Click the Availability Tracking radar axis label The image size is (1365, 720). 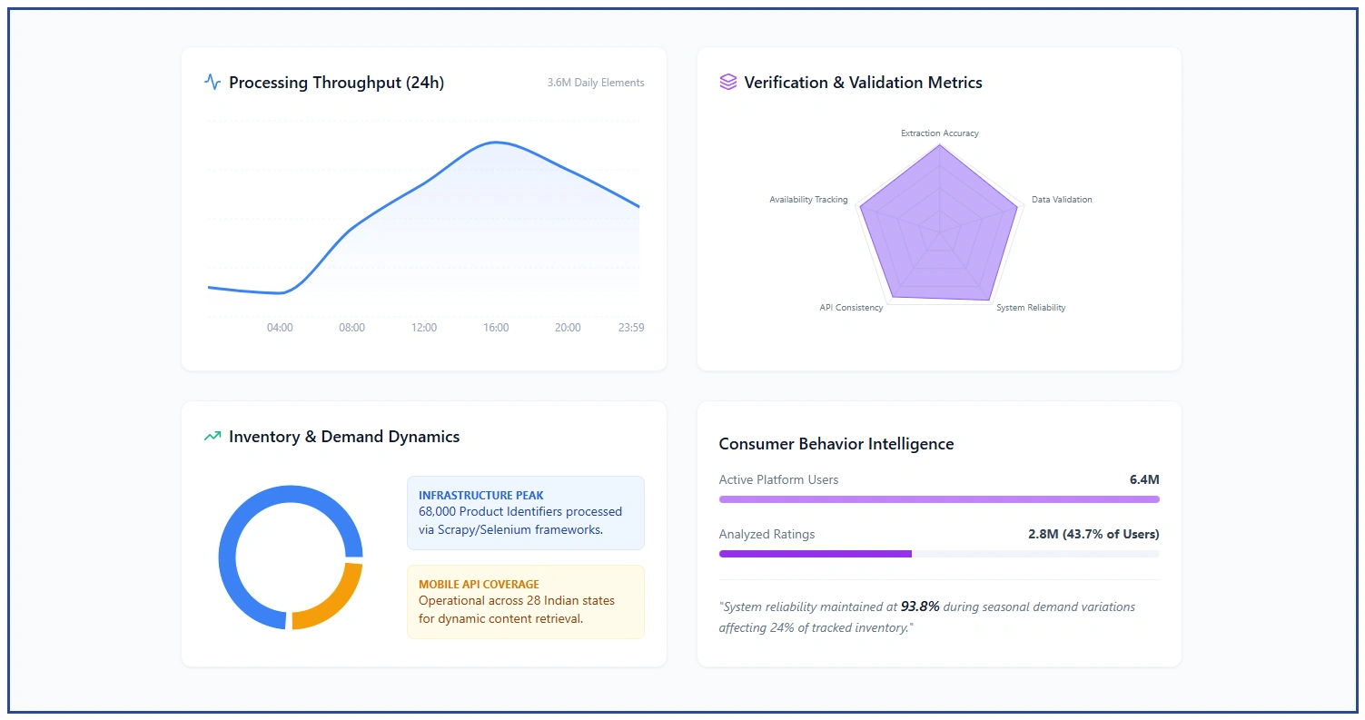[808, 200]
